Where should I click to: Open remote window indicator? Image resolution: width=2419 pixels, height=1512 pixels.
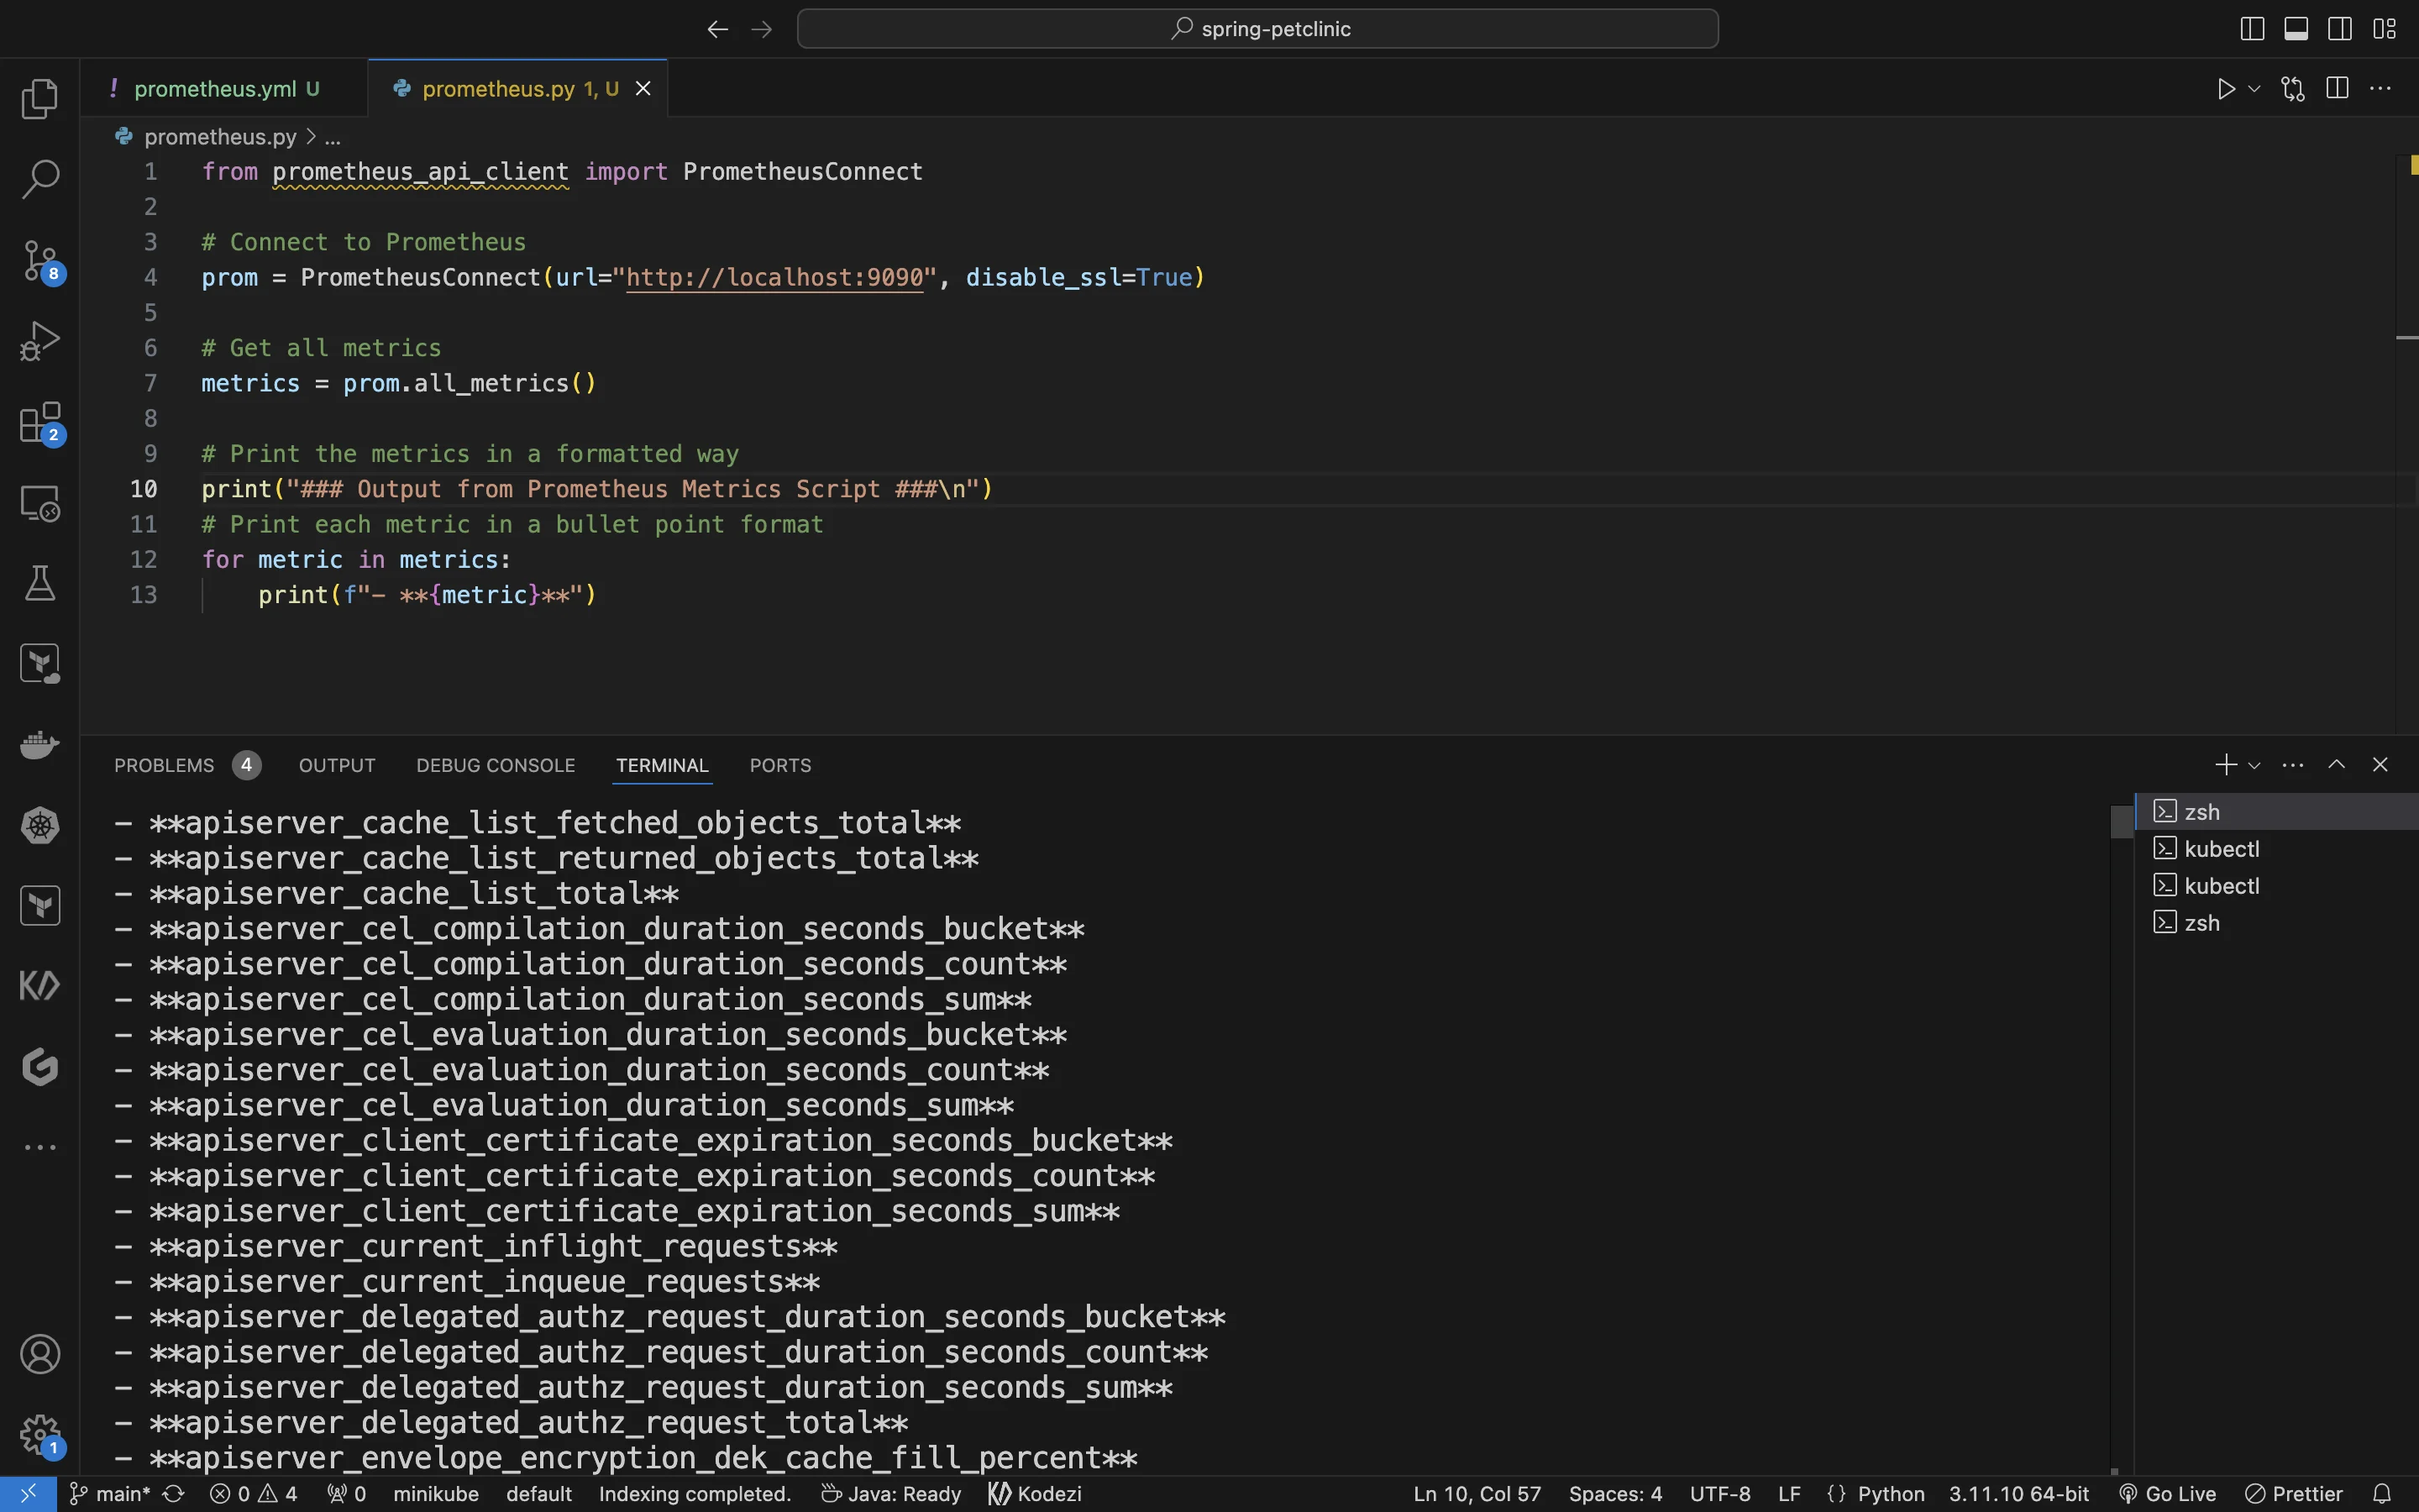click(x=28, y=1494)
